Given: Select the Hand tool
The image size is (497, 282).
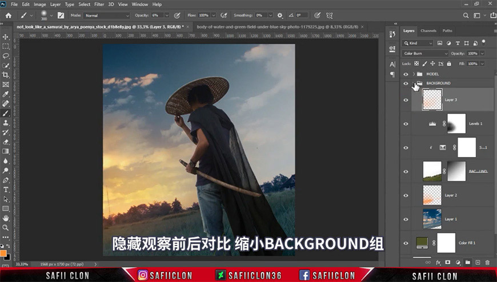Looking at the screenshot, I should [x=6, y=218].
